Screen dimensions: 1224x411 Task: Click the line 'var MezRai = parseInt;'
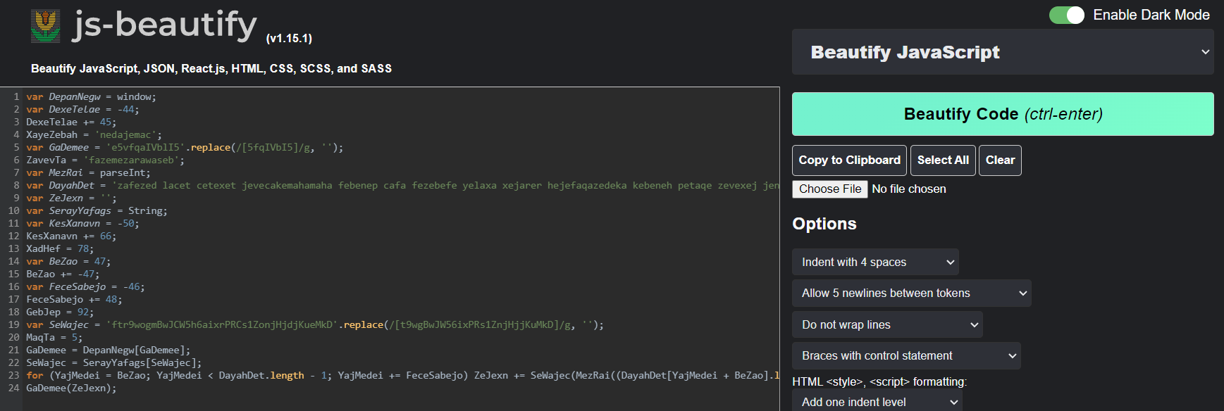(x=89, y=172)
